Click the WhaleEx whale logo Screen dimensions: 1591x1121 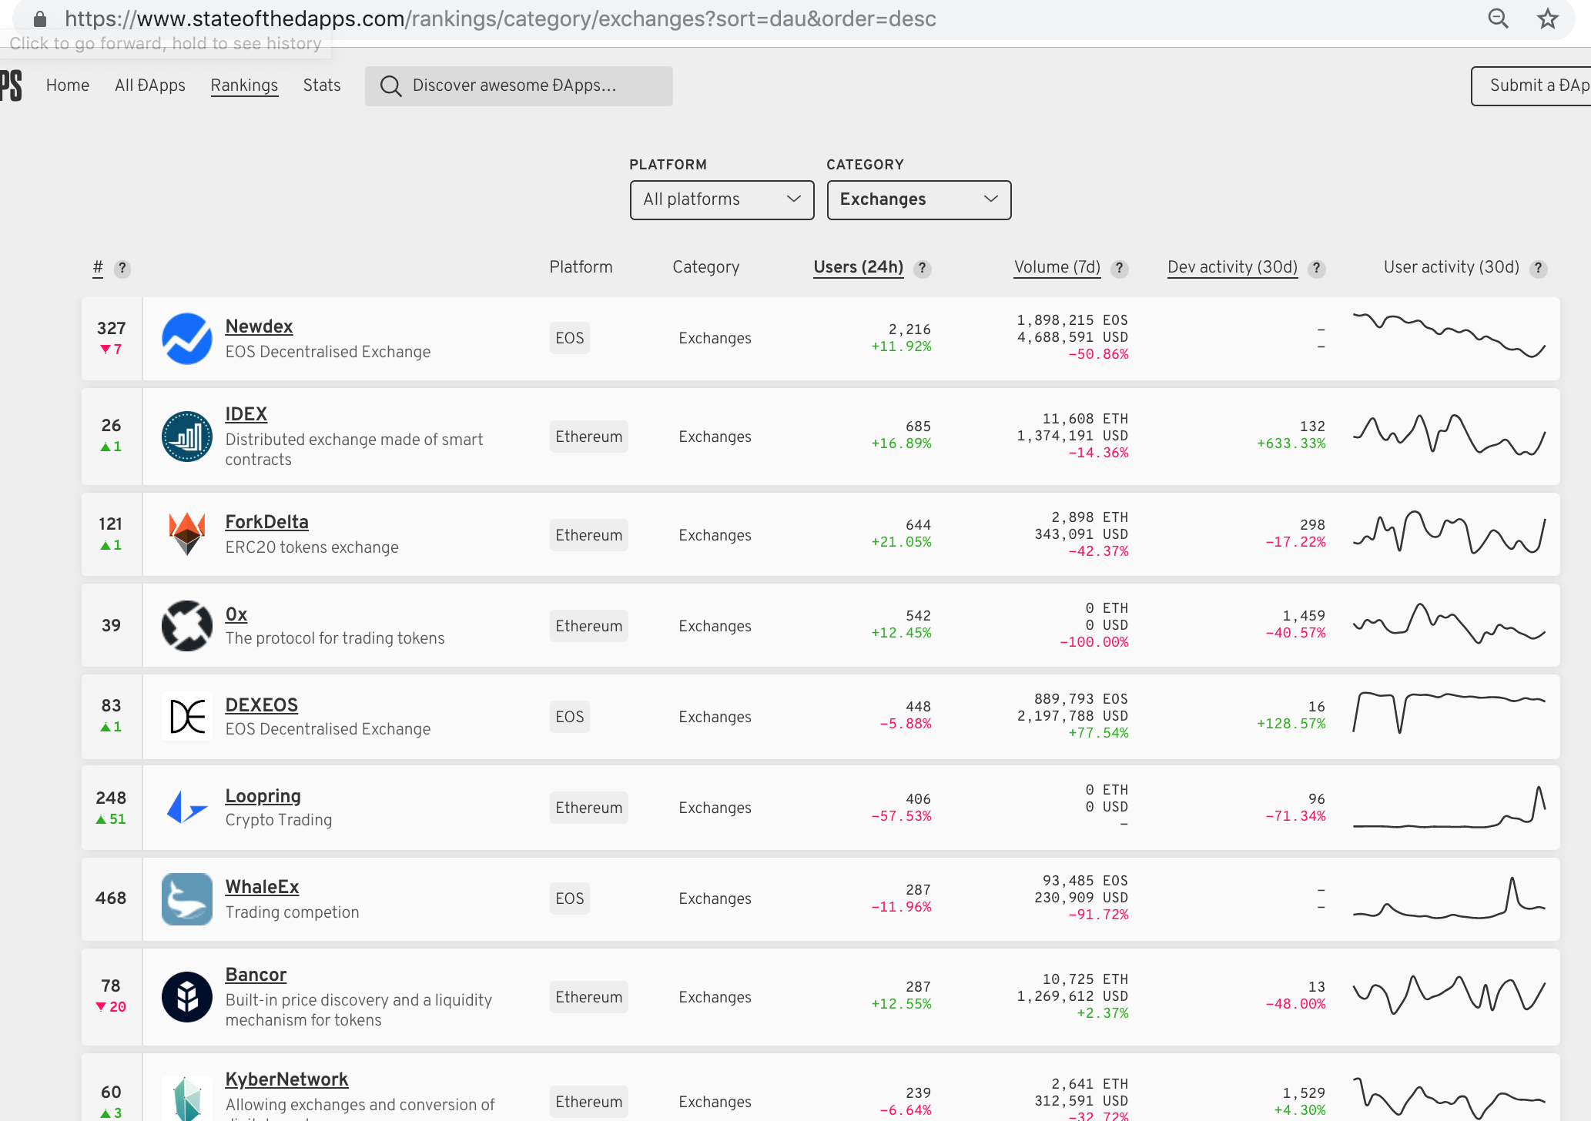pyautogui.click(x=187, y=898)
